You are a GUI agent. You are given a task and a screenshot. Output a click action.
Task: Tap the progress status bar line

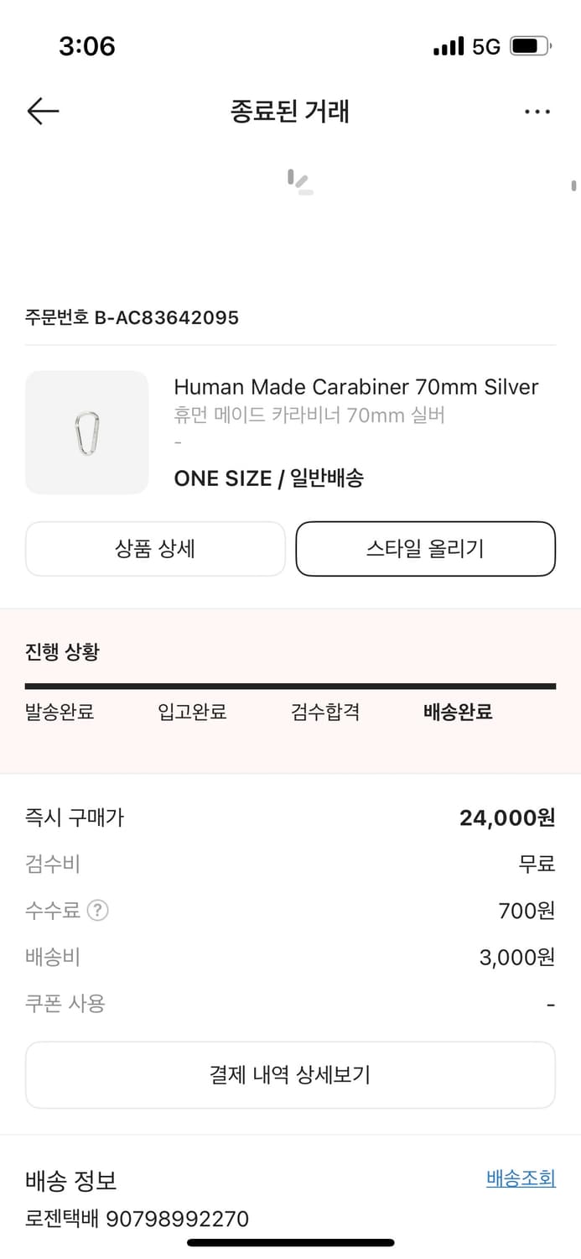pyautogui.click(x=290, y=687)
